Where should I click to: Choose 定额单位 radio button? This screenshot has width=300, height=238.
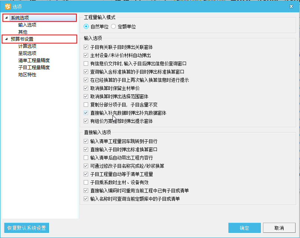click(x=113, y=27)
